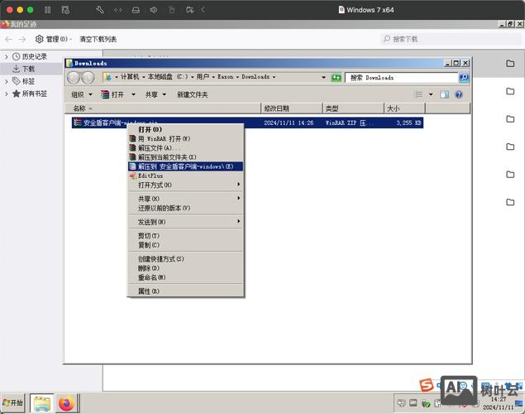Sort by 类型 column header

pyautogui.click(x=353, y=108)
